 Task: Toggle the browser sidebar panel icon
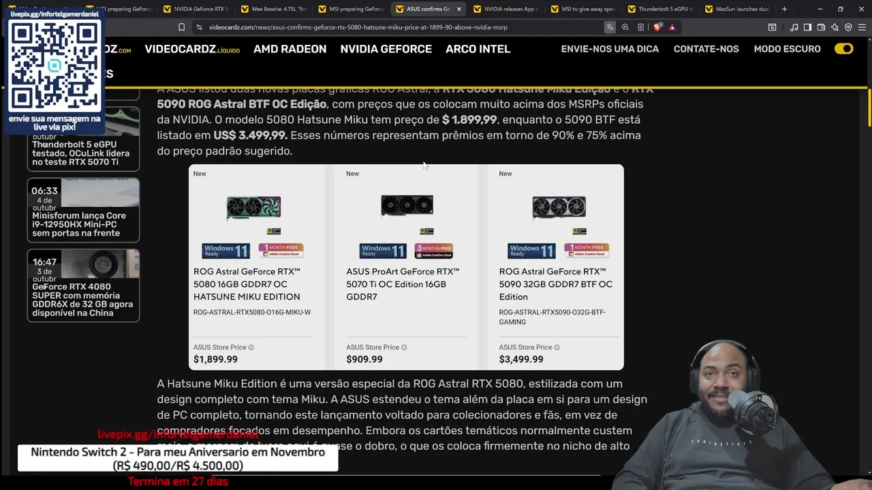point(807,27)
